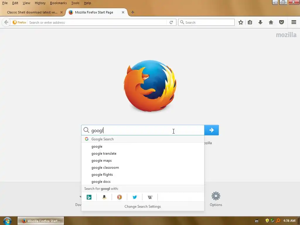This screenshot has height=225, width=300.
Task: Choose the 'google flights' suggestion
Action: click(x=143, y=175)
